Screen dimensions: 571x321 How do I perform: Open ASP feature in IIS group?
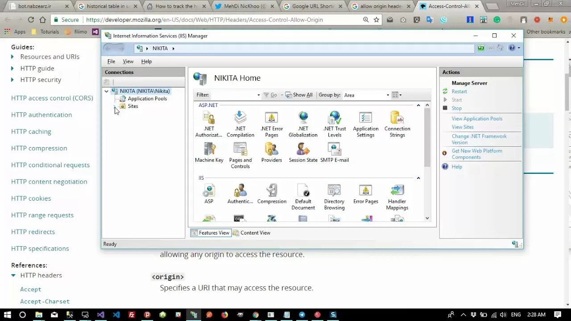[209, 194]
